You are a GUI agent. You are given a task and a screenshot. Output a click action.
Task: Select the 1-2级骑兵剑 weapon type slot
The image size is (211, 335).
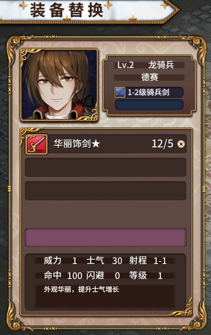tap(149, 92)
